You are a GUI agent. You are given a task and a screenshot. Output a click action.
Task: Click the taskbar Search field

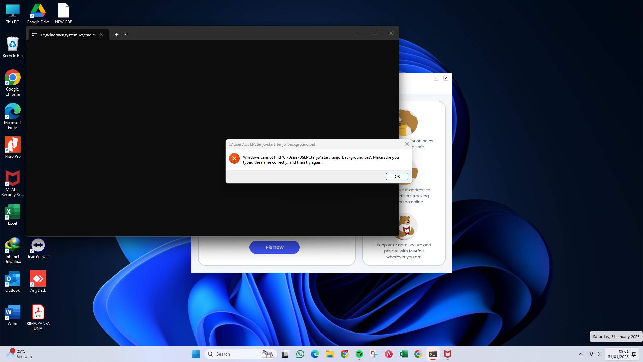coord(234,354)
